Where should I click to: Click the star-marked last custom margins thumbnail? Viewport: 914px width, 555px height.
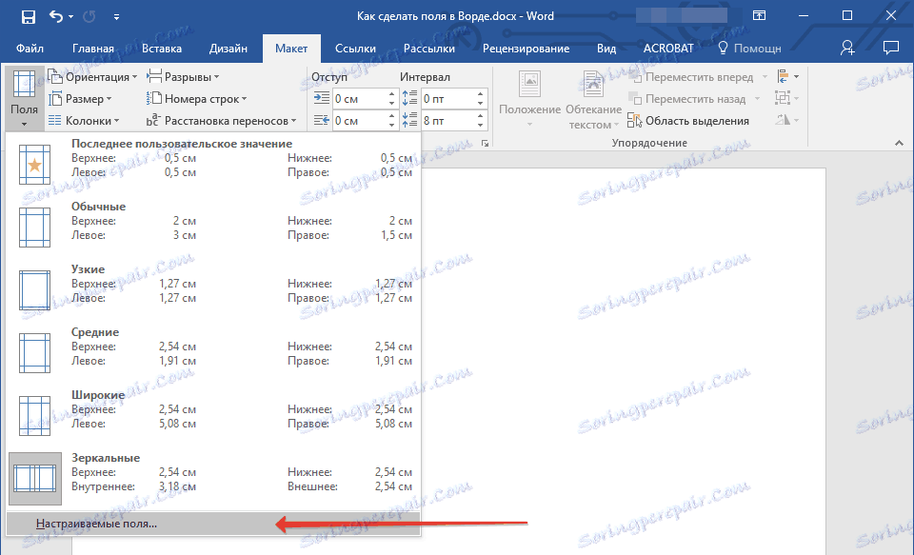35,164
